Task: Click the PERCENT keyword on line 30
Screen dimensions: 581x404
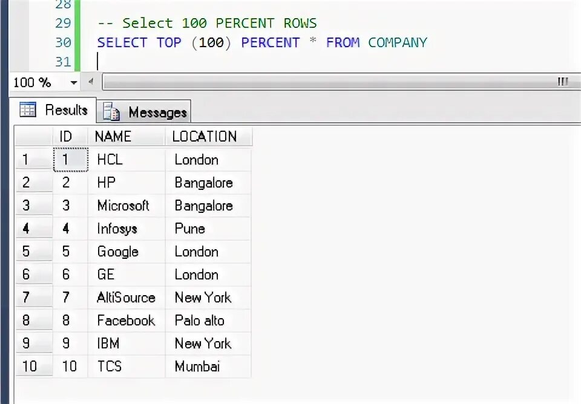Action: (270, 42)
